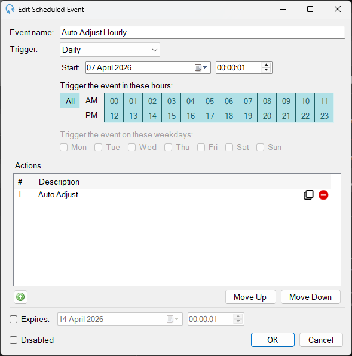
Task: Toggle hour 06
Action: [229, 100]
